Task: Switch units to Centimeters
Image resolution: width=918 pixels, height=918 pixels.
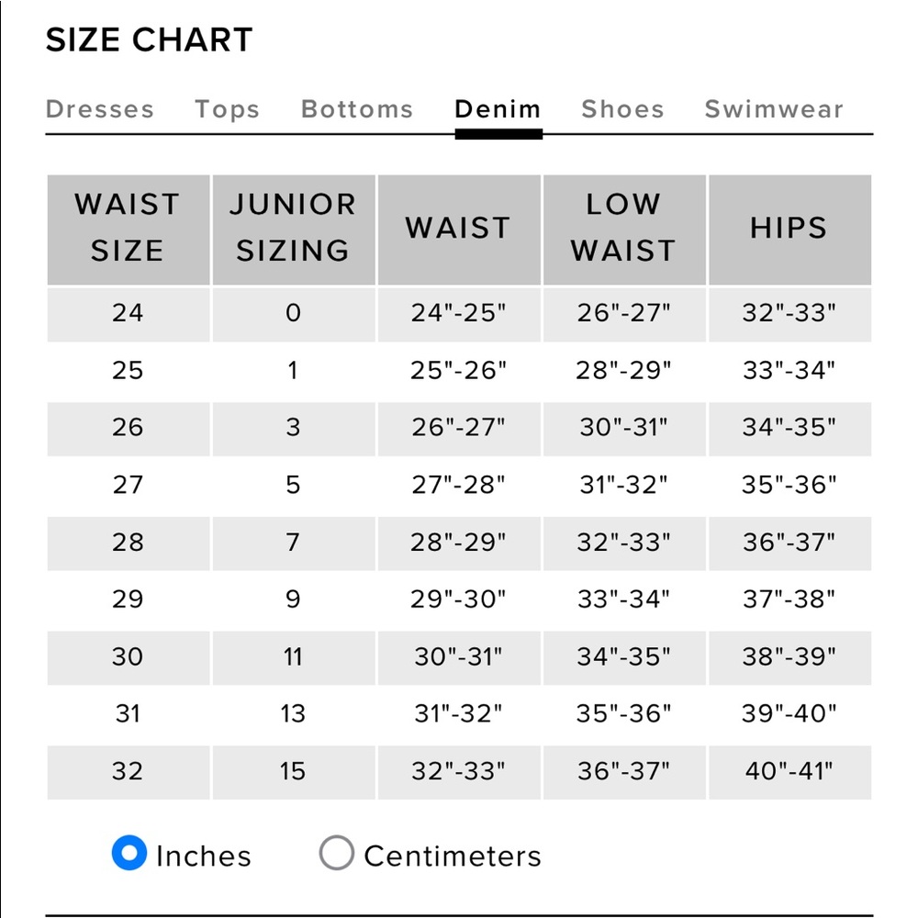Action: coord(336,854)
